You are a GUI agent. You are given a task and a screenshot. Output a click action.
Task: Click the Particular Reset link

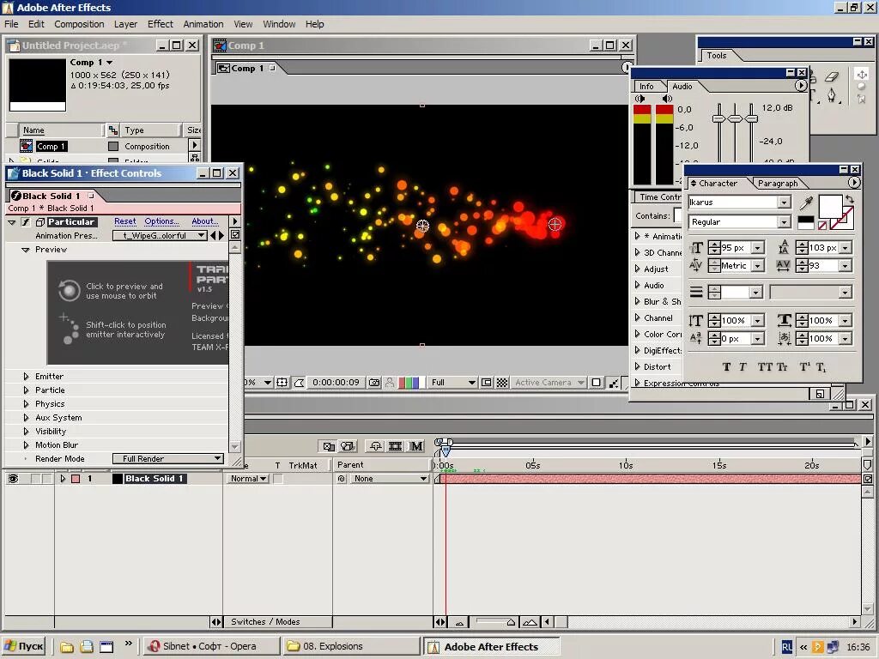point(125,221)
